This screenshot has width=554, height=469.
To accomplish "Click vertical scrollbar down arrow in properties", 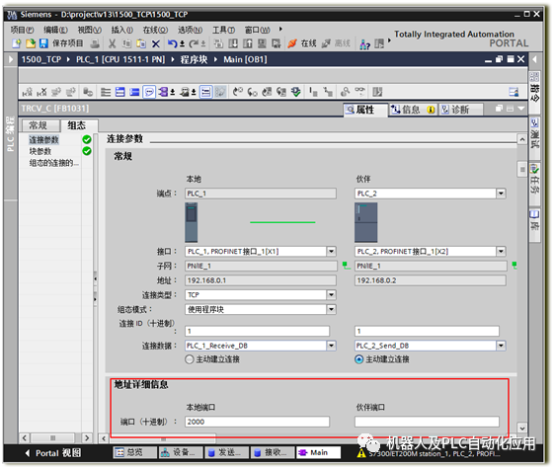I will (522, 429).
